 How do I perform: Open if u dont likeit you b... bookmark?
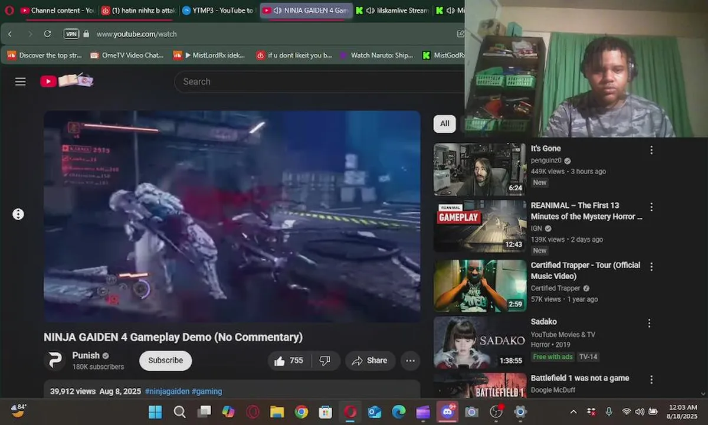[294, 55]
